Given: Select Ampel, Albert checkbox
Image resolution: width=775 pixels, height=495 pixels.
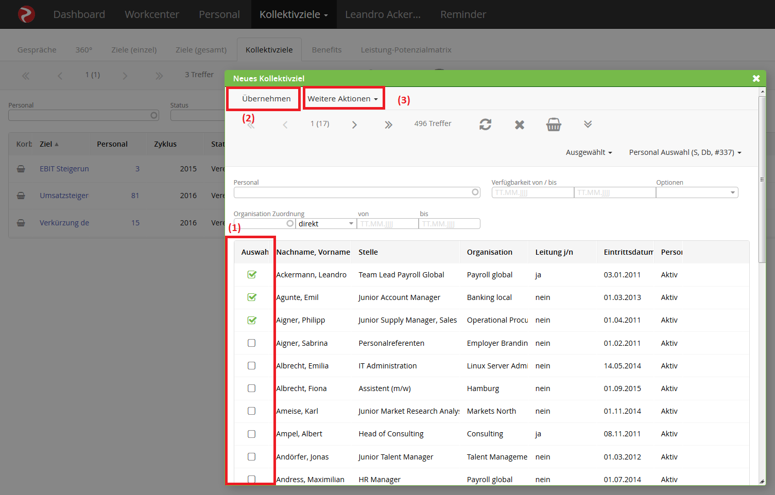Looking at the screenshot, I should coord(251,434).
